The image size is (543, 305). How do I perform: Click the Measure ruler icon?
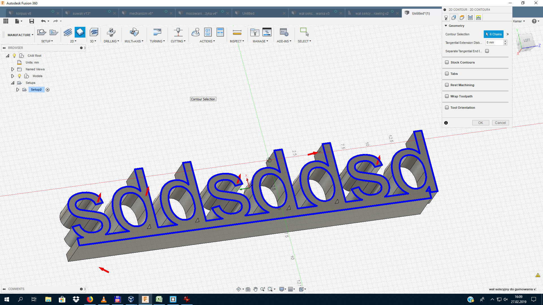point(237,32)
